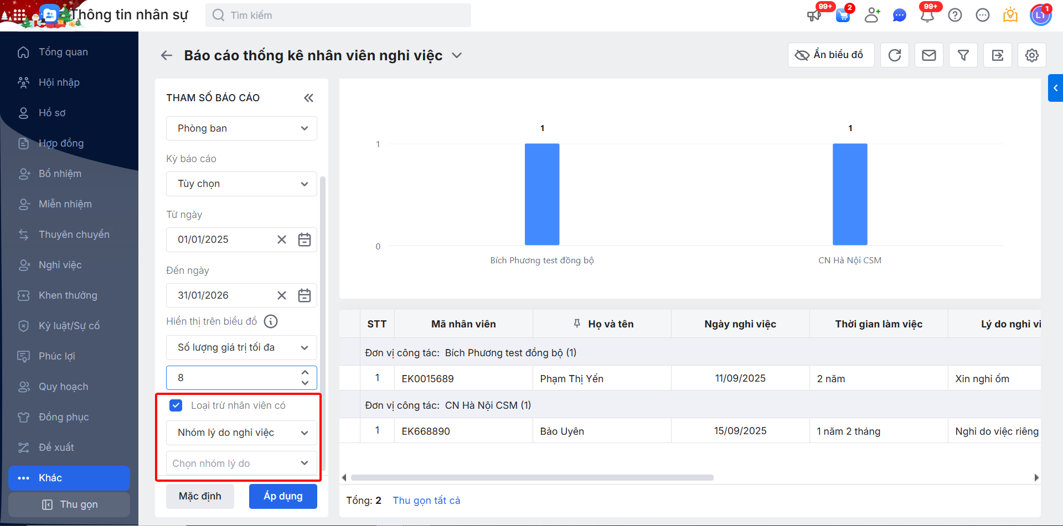Click the Áp dụng button

[x=283, y=496]
